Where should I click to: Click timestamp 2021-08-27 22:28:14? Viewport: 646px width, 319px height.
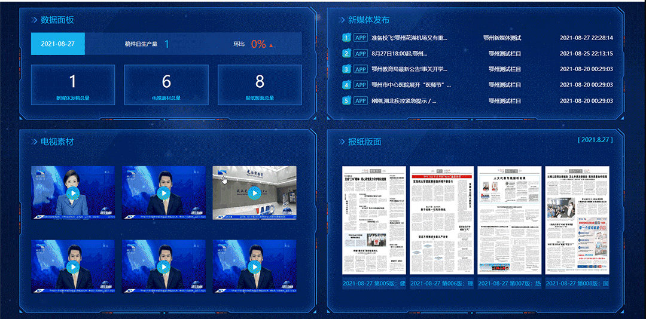pos(586,38)
